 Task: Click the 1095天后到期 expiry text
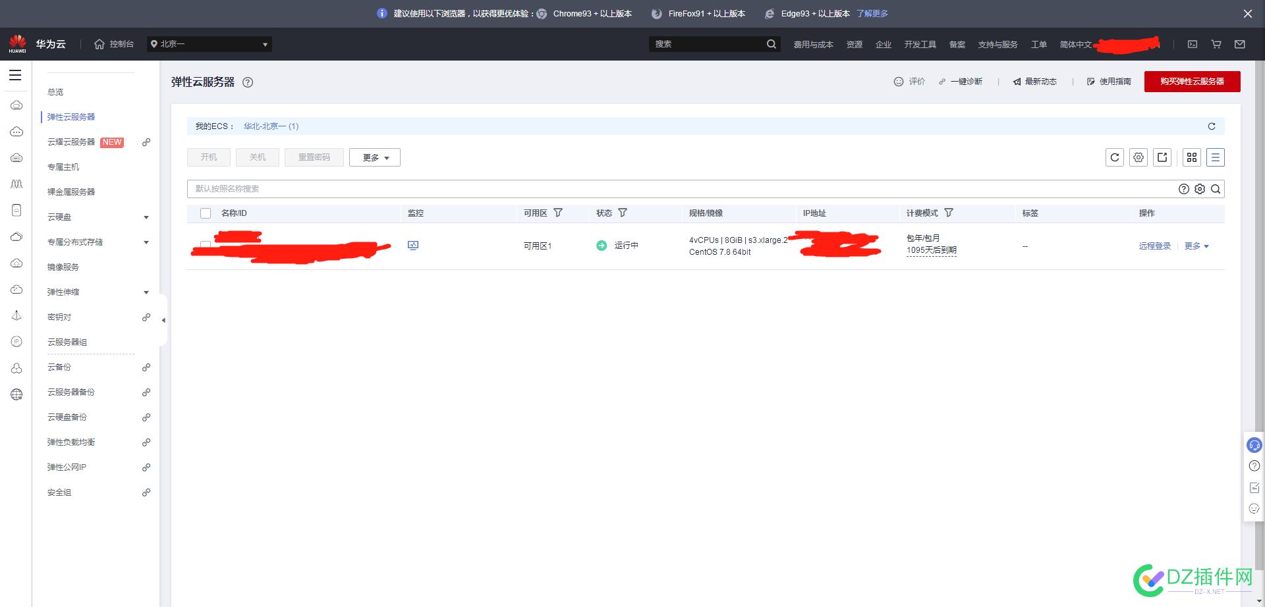(932, 250)
